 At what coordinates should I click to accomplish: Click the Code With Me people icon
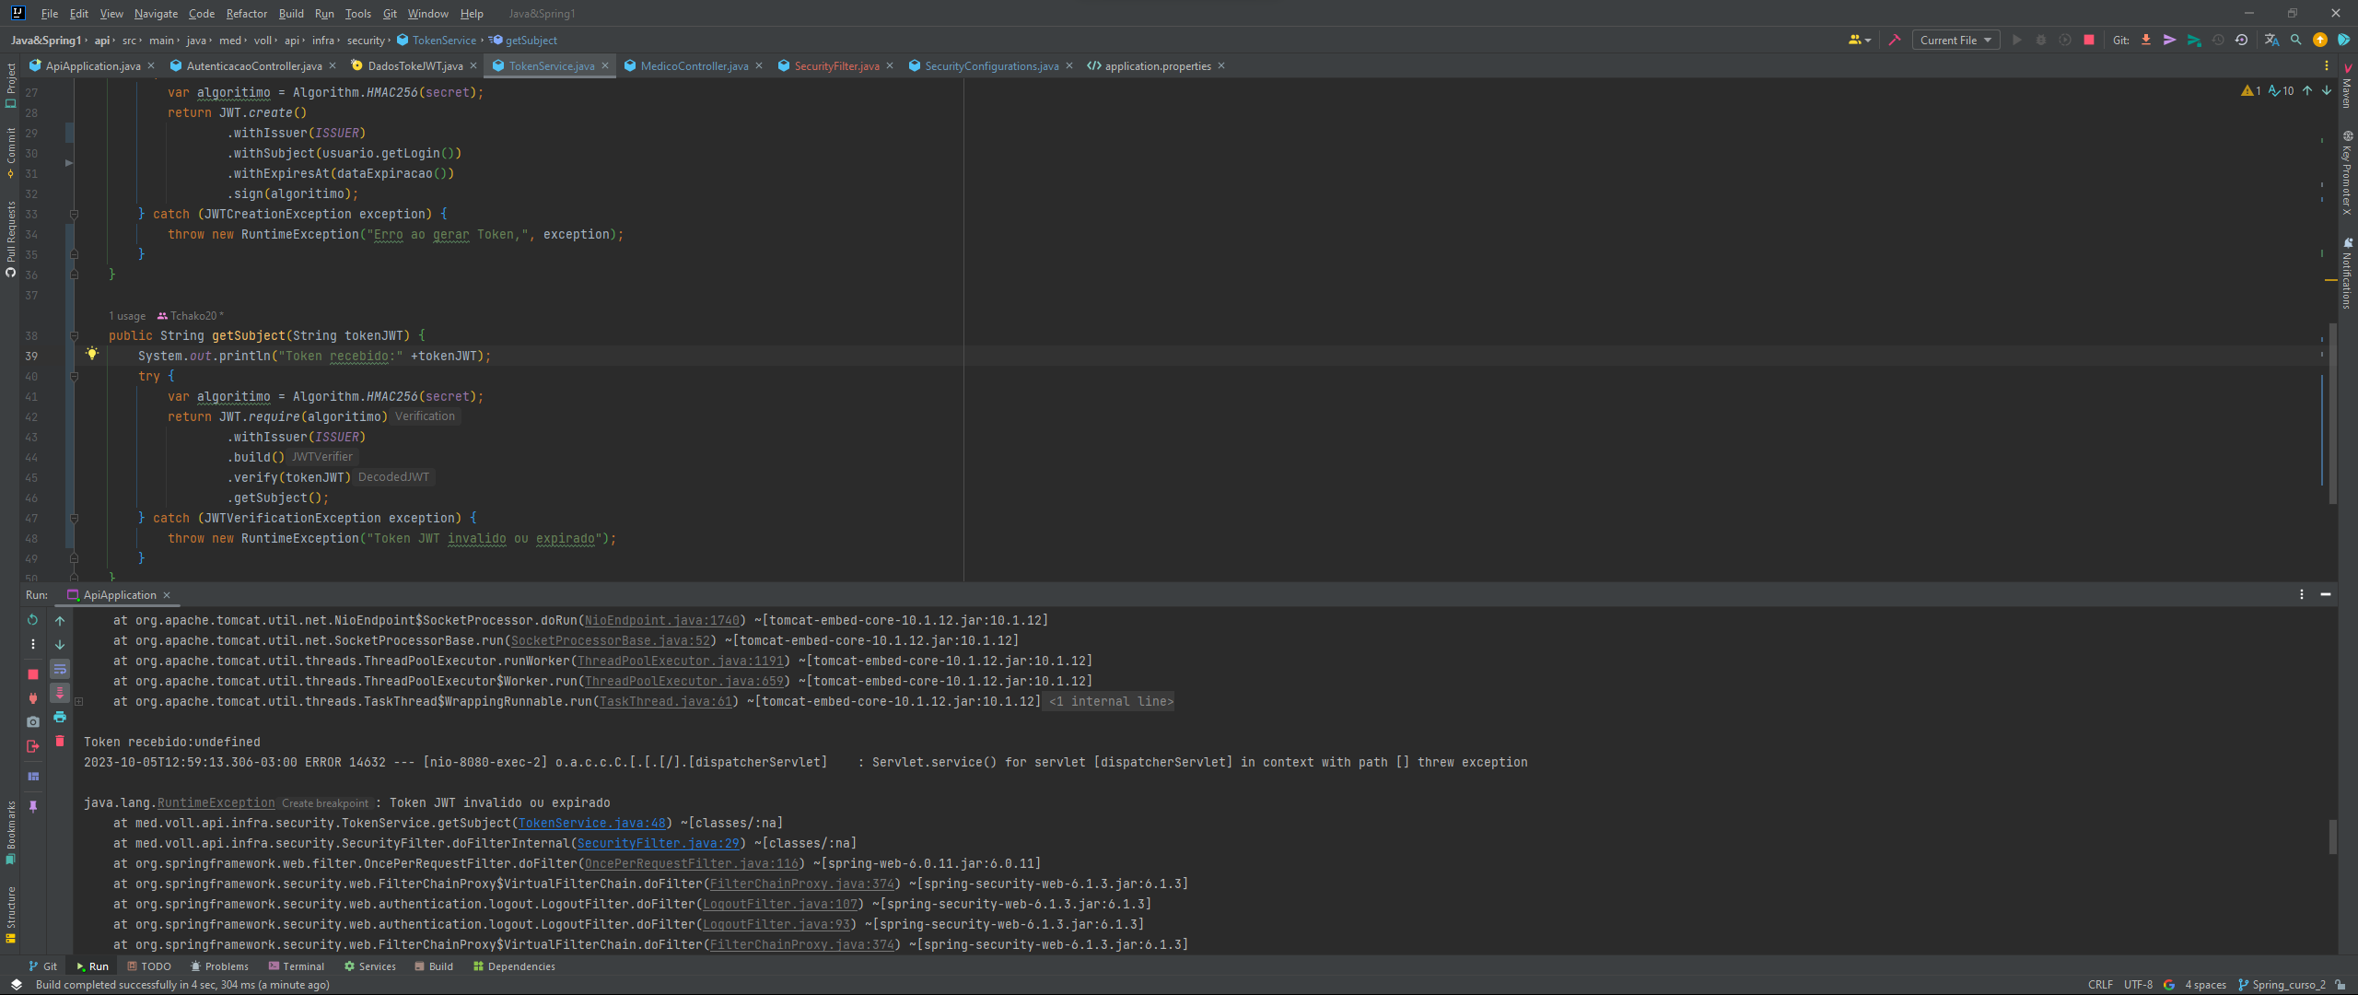1860,40
